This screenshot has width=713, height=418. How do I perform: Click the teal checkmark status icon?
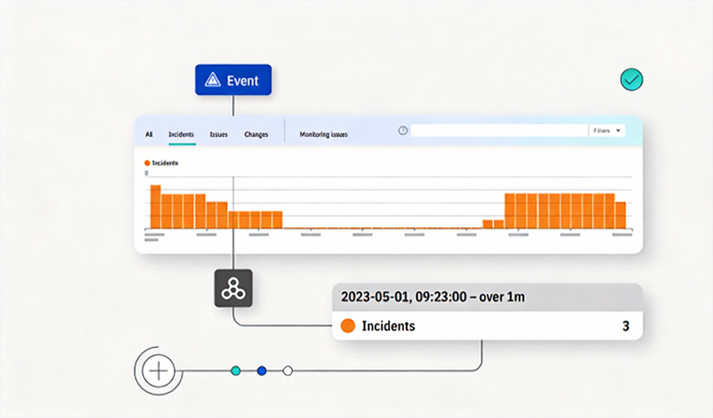(x=632, y=79)
